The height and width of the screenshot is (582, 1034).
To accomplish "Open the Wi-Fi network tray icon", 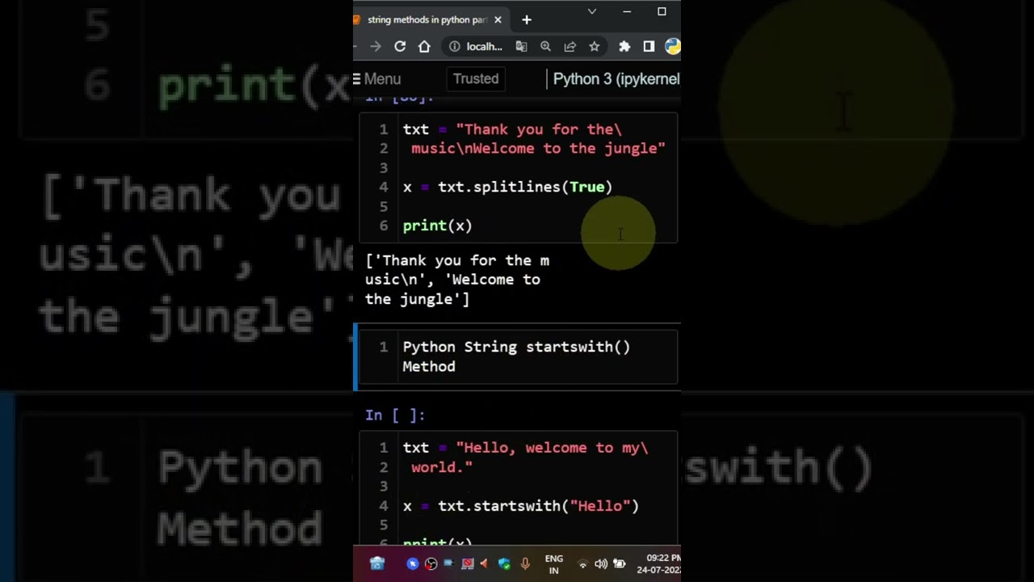I will pos(582,564).
